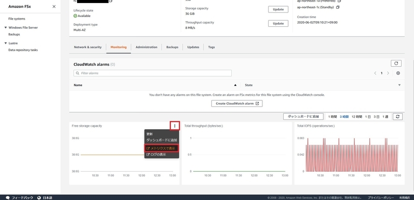414x200 pixels.
Task: Open プライバシーポリシー footer link
Action: (381, 197)
